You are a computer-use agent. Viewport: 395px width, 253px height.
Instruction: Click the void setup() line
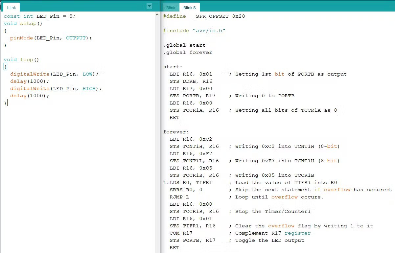coord(23,24)
